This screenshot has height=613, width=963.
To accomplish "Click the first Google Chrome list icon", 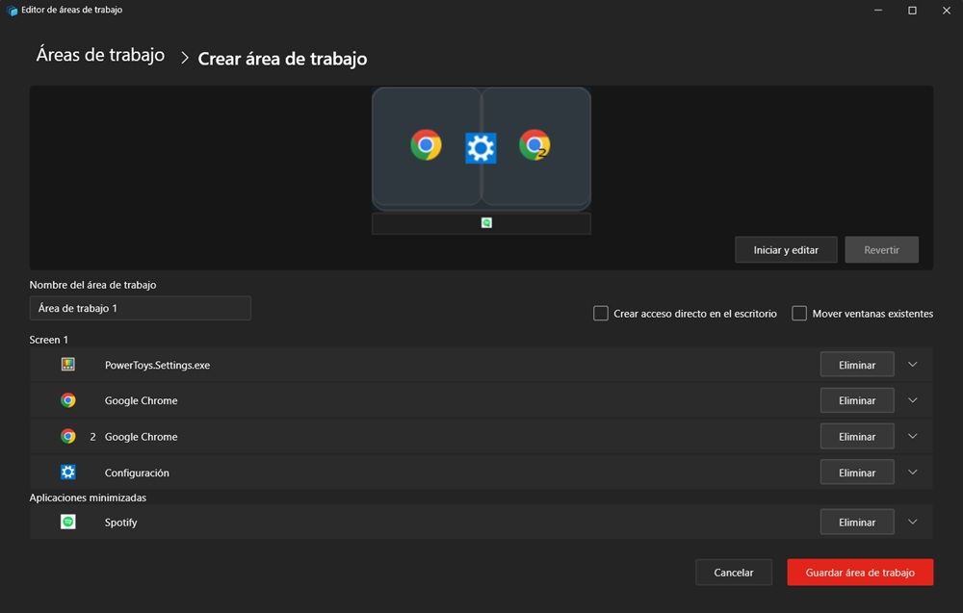I will [68, 400].
